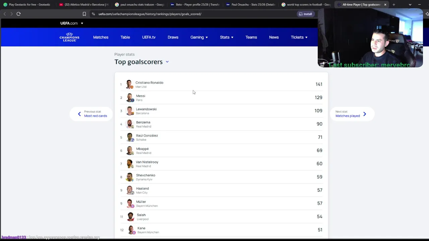Expand the Tickets menu
Screen dimensions: 429x241
click(299, 37)
